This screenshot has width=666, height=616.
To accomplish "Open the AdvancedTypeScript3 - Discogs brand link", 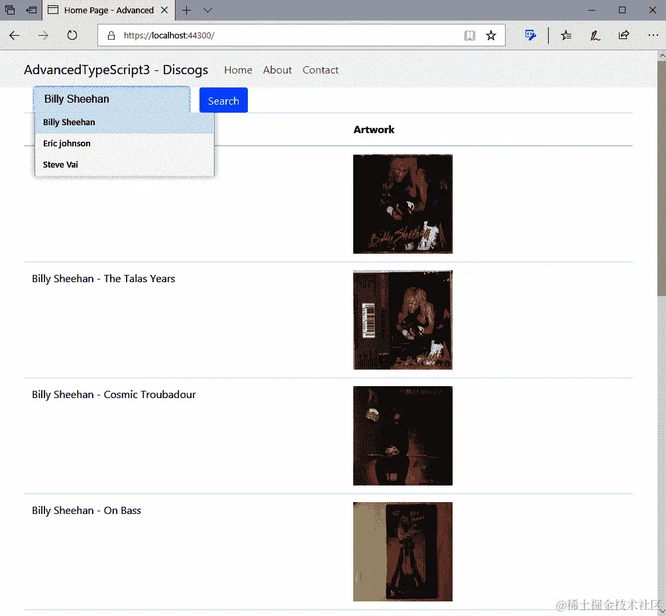I will point(116,70).
